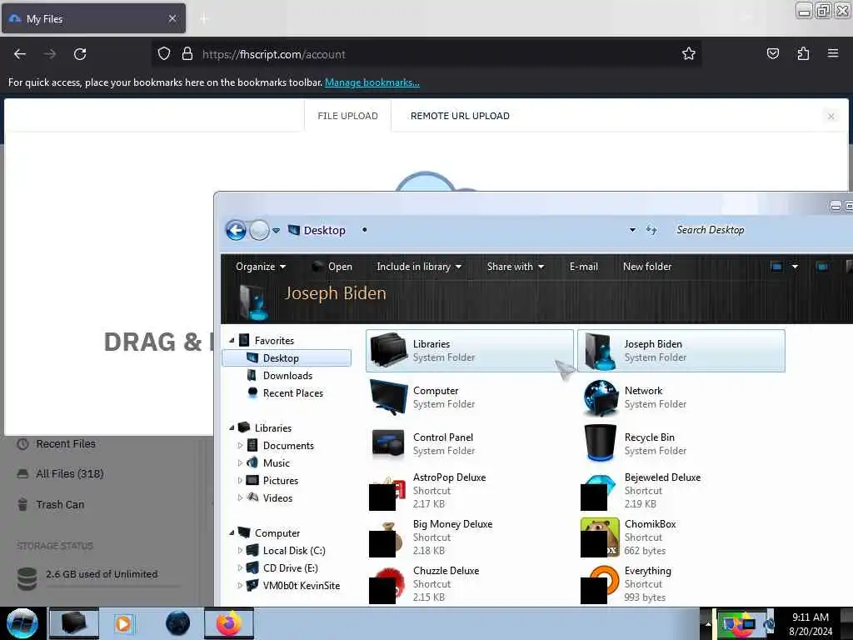Open the browser extensions icon

(x=803, y=54)
